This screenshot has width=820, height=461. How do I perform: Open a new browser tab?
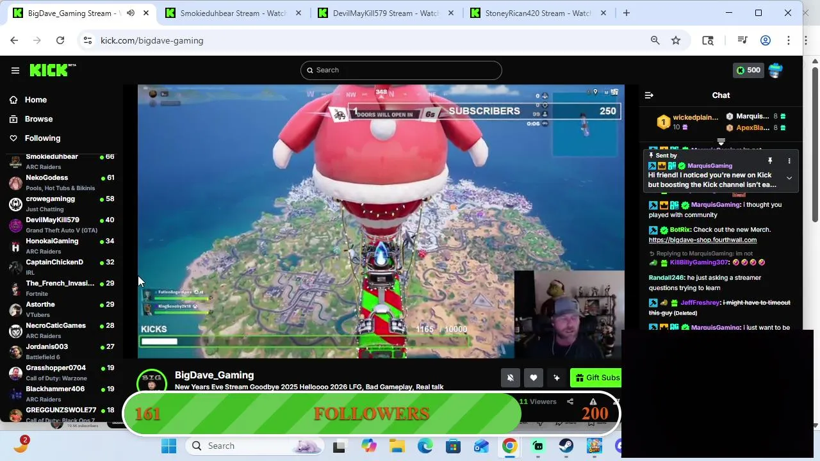point(627,13)
